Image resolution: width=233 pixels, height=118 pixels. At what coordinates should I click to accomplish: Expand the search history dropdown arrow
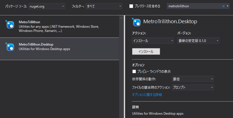click(x=228, y=6)
